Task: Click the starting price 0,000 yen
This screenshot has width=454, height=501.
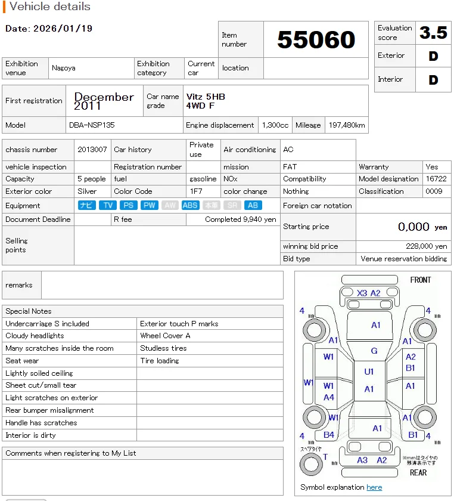Action: coord(422,227)
